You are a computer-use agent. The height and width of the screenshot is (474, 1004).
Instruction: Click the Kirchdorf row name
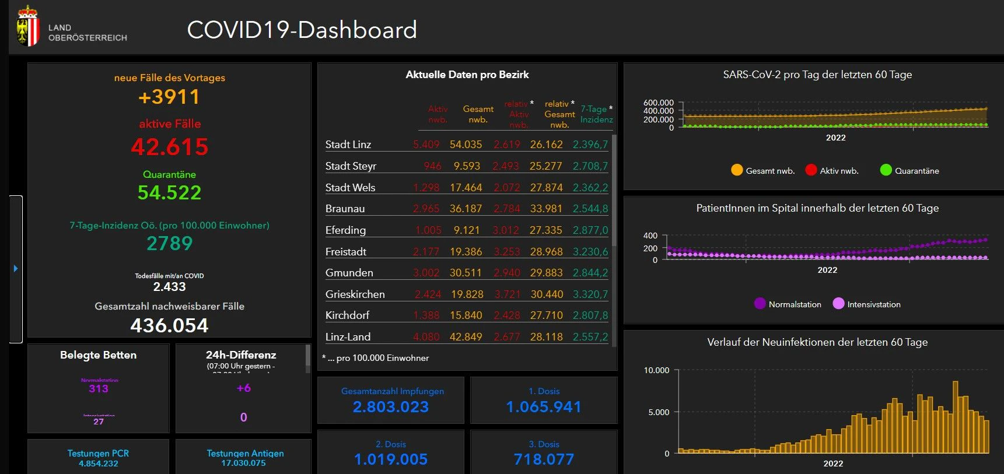click(347, 315)
